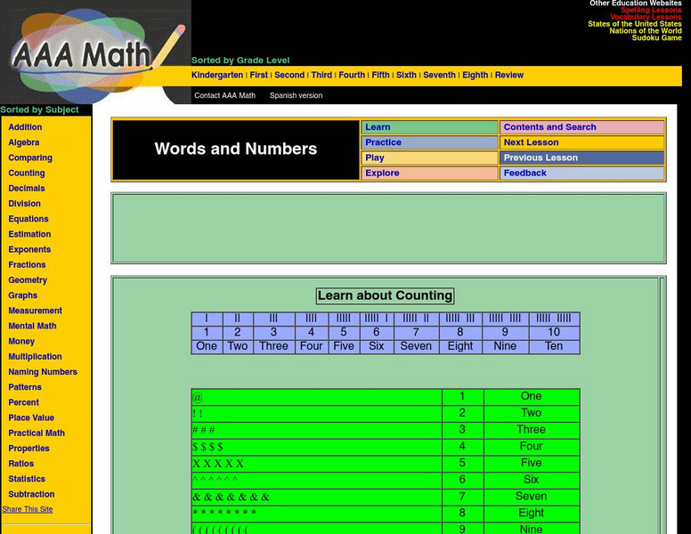Screen dimensions: 691x534
Task: Open Seventh grade lessons
Action: tap(439, 75)
